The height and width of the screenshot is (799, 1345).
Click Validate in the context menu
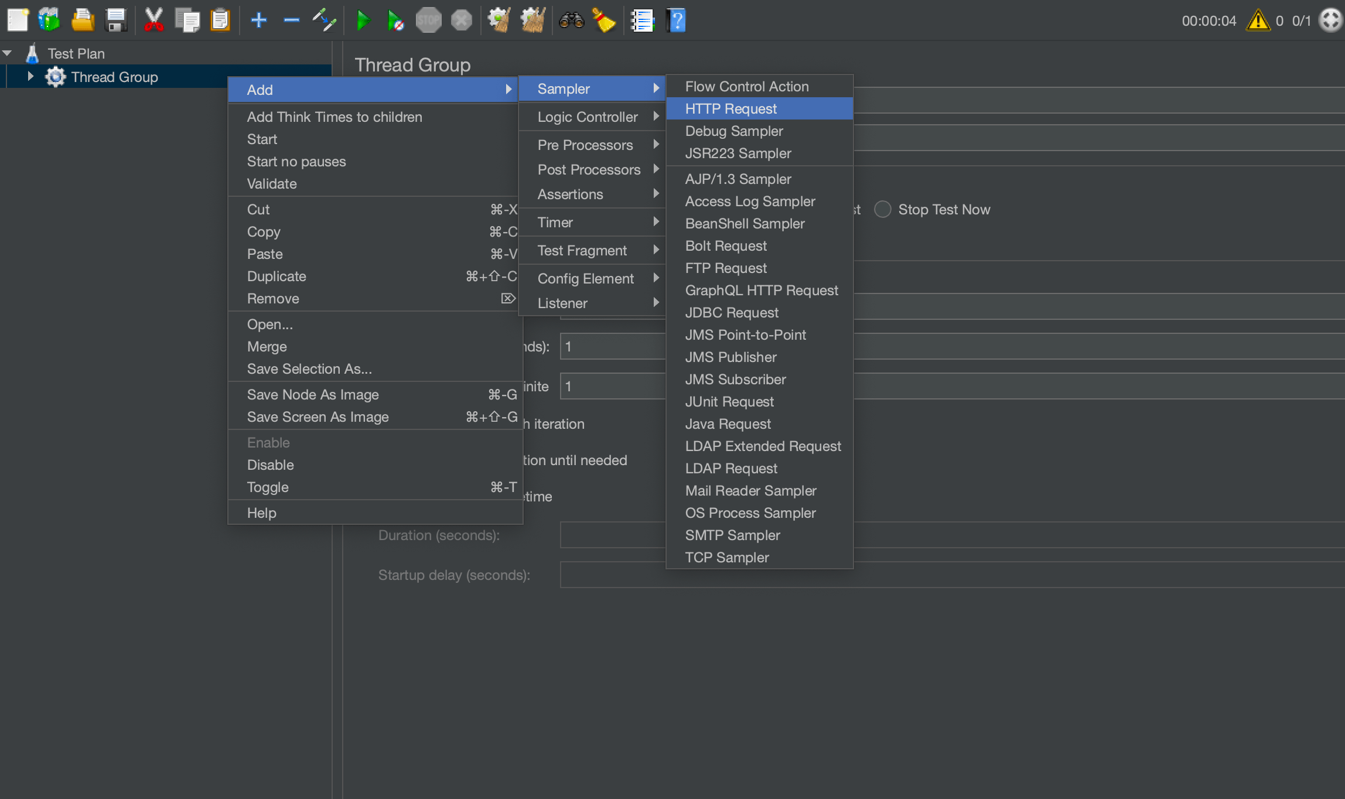click(272, 184)
